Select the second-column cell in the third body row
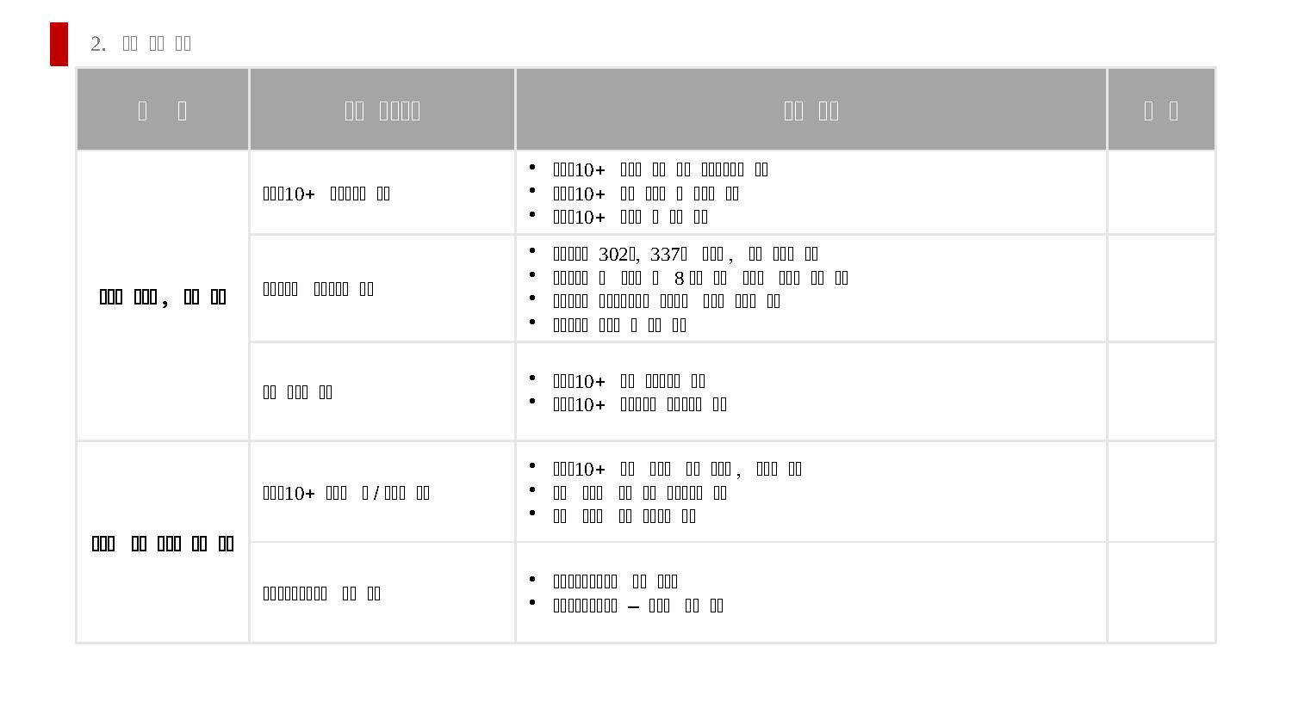This screenshot has height=726, width=1292. click(382, 392)
